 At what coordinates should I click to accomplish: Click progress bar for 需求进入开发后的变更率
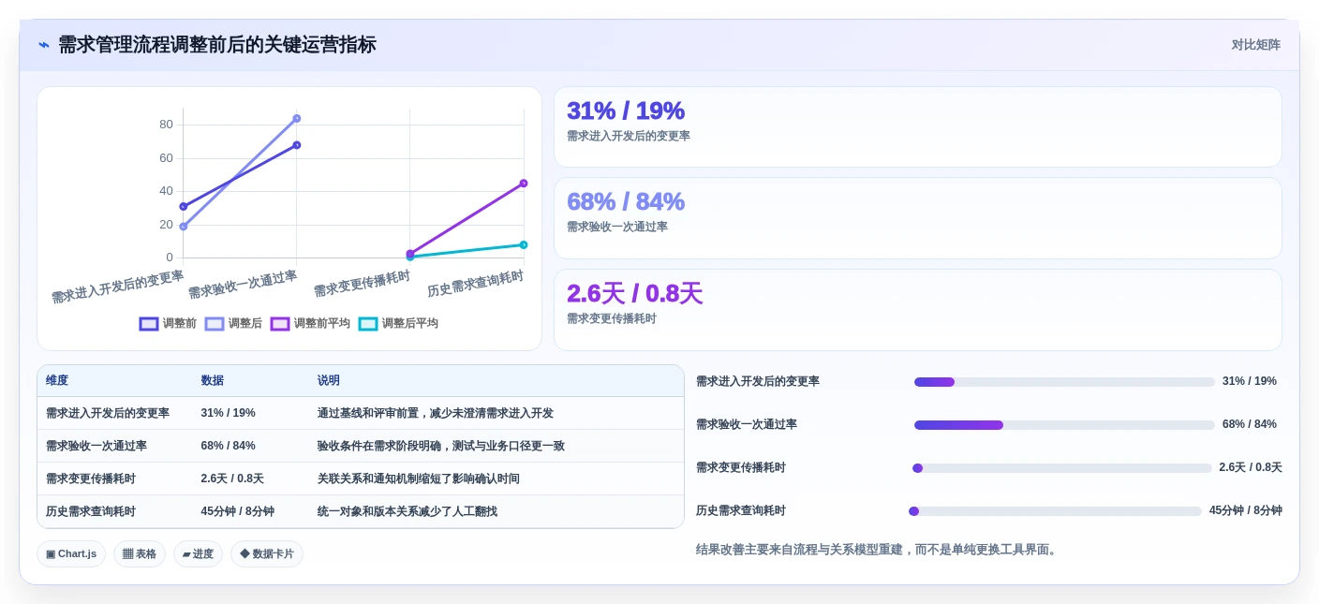tap(1064, 382)
